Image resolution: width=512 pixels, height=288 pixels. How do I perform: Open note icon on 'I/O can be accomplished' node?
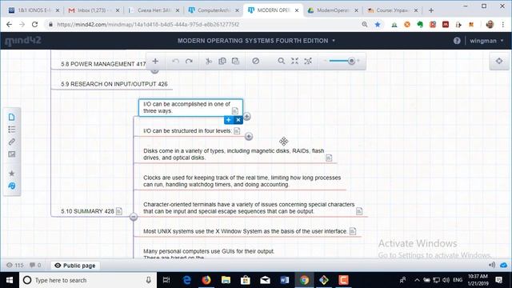[235, 111]
